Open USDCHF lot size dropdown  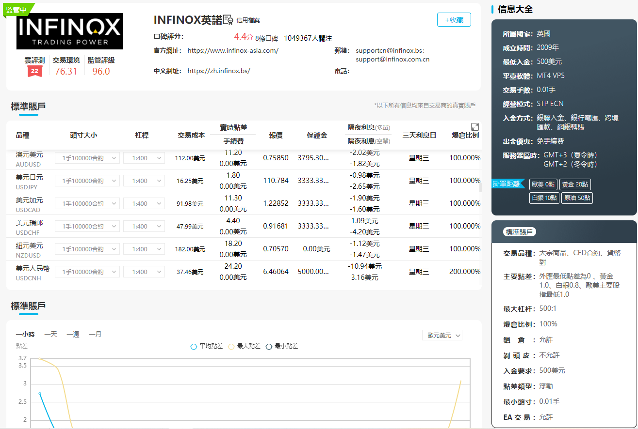pyautogui.click(x=87, y=226)
